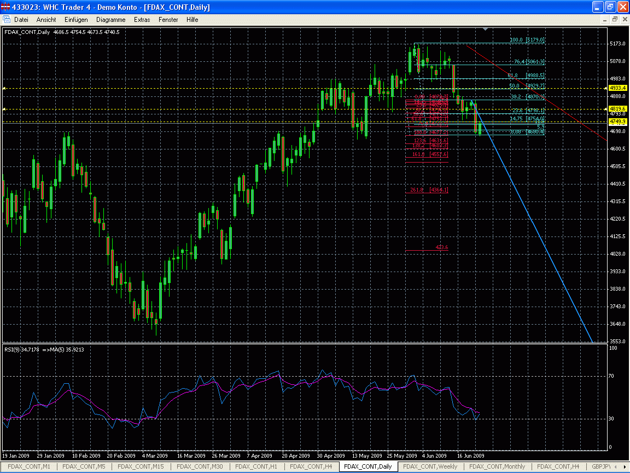The height and width of the screenshot is (473, 630).
Task: Select the FDAX_CONT,Daily tab
Action: click(x=367, y=466)
